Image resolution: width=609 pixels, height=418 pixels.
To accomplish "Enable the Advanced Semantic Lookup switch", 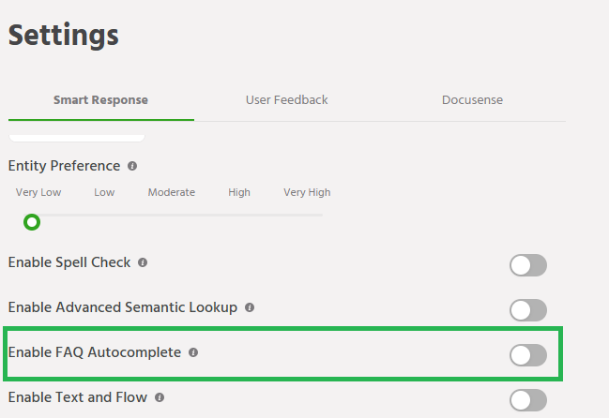I will (x=527, y=310).
